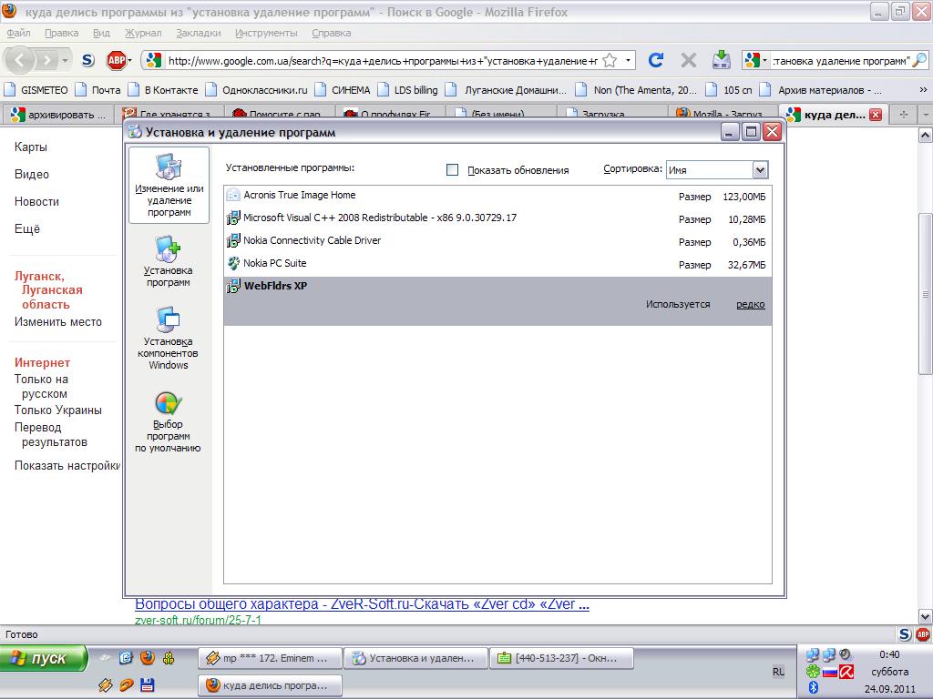Close the active куда дел... tab
This screenshot has width=933, height=699.
coord(876,115)
